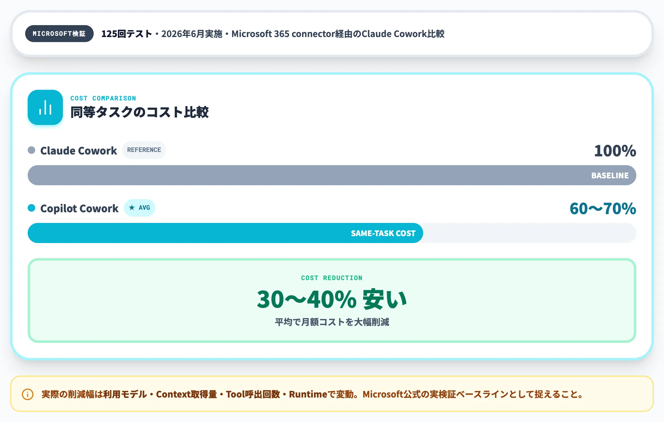Click the MICROSOFT検証 badge

tap(59, 34)
